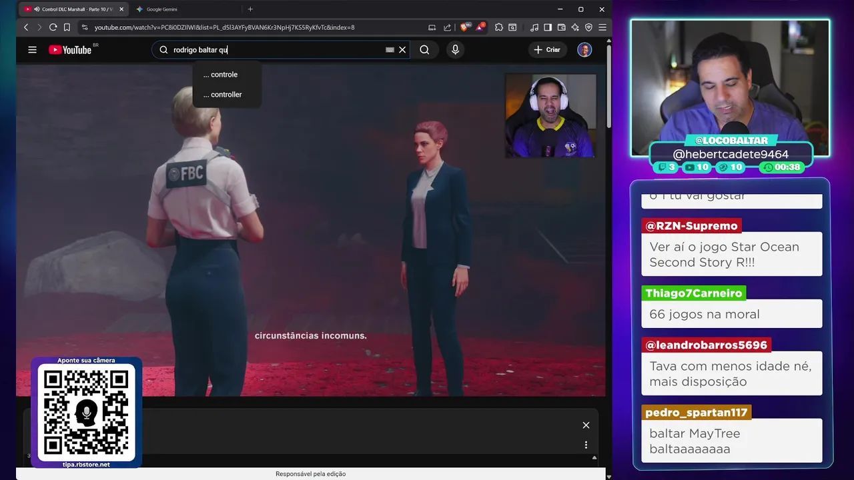Click the @LOCOBALTAR channel label
The image size is (854, 480).
coord(731,141)
